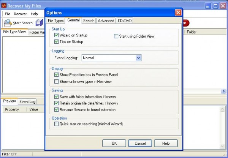Click the Help button in Options dialog

(166, 143)
